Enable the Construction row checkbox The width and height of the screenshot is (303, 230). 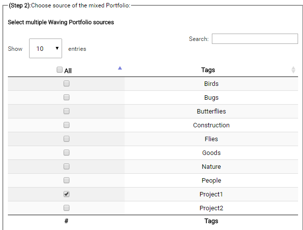[67, 125]
